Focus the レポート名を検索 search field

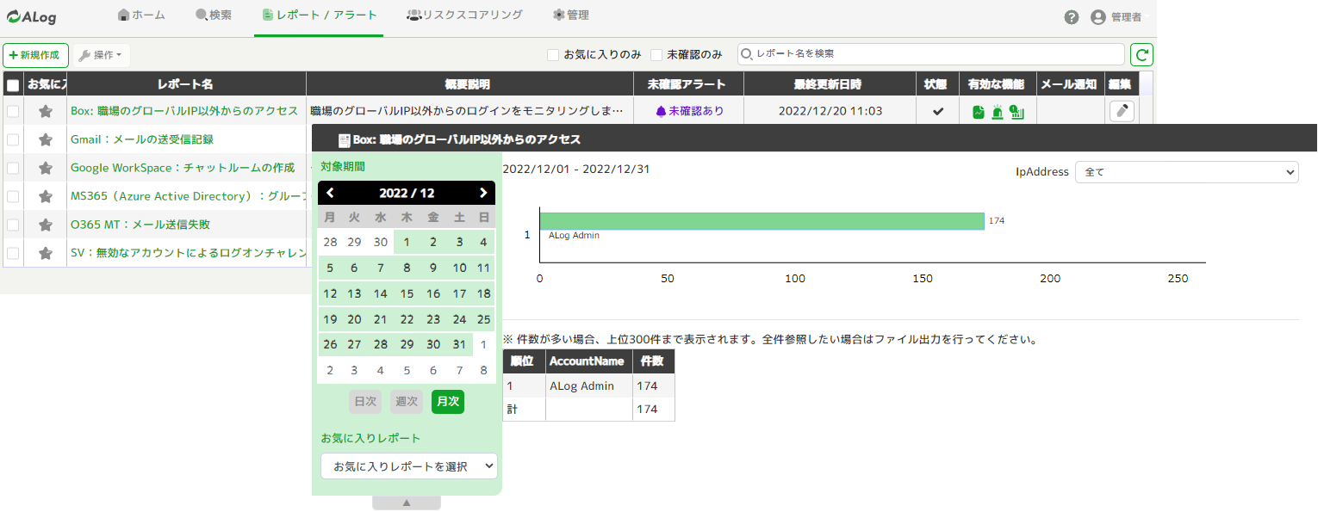pyautogui.click(x=931, y=54)
